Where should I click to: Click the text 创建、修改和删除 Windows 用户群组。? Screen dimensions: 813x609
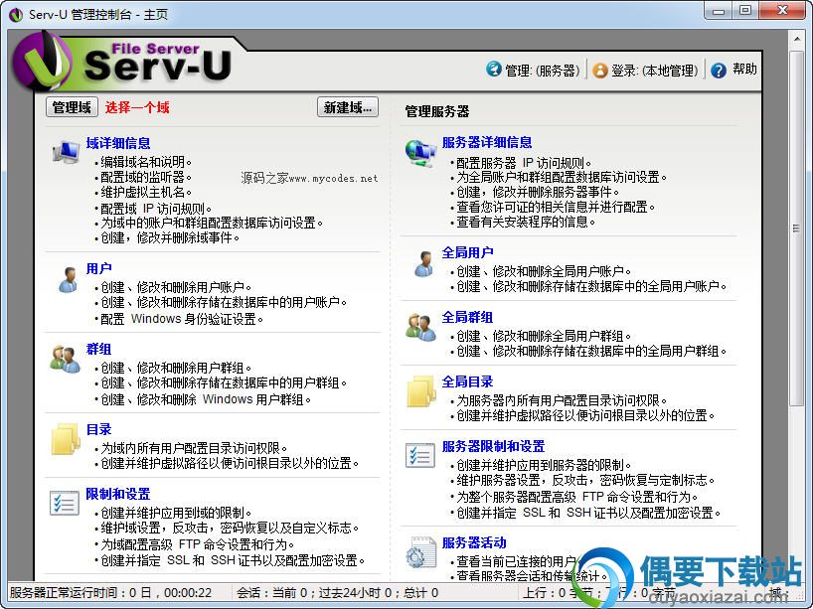click(206, 399)
